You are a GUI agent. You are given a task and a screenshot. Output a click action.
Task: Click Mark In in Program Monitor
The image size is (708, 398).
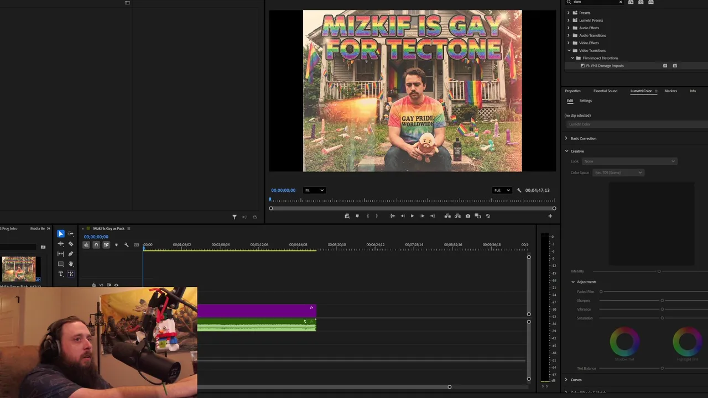(x=367, y=216)
